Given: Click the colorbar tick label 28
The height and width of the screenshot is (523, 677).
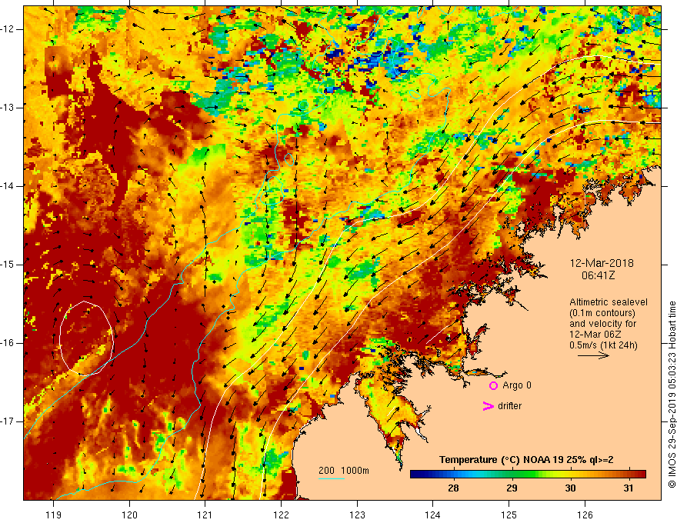Looking at the screenshot, I should point(453,488).
